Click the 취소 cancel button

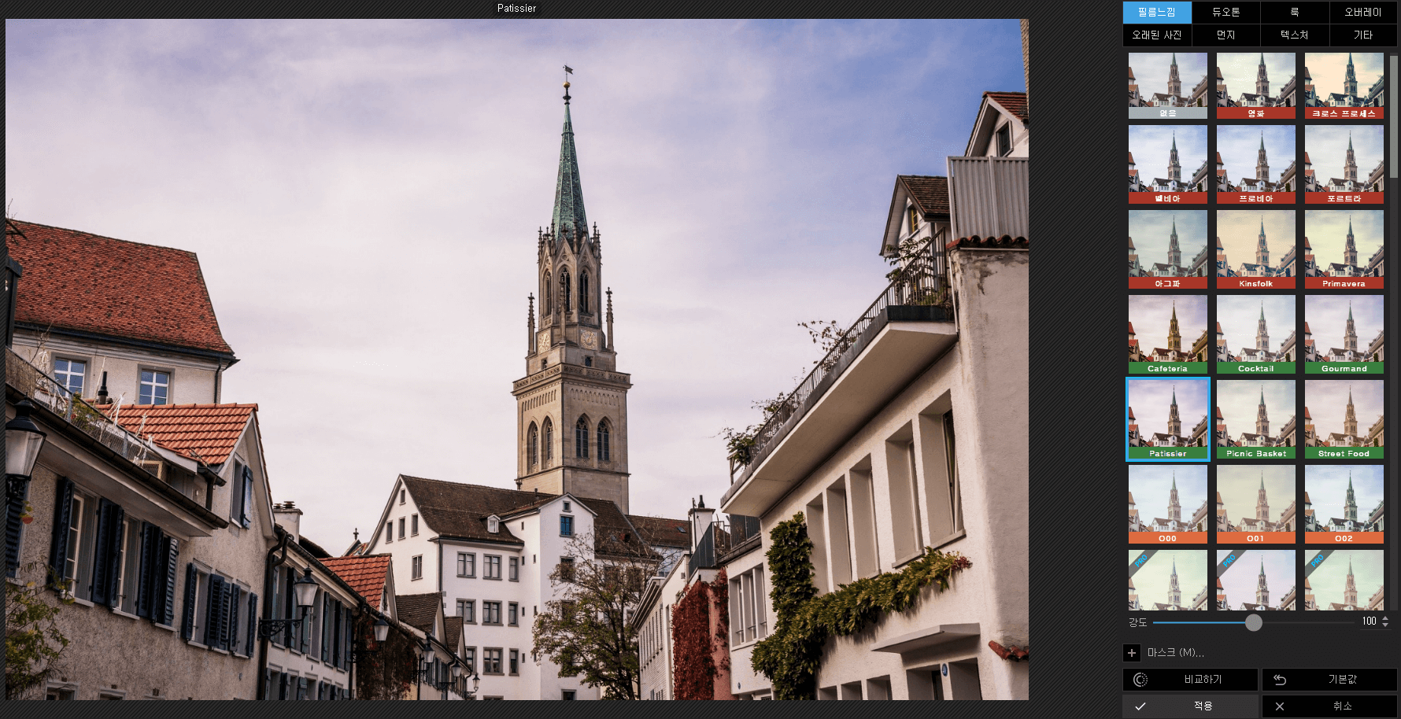(1329, 706)
